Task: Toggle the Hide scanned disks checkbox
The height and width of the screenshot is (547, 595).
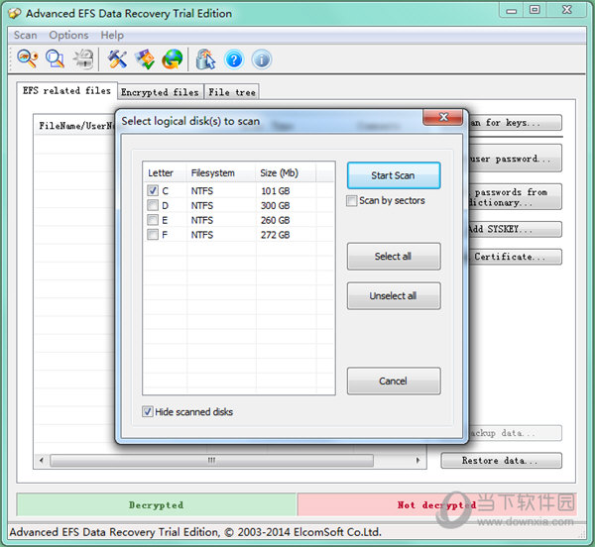Action: [x=148, y=411]
